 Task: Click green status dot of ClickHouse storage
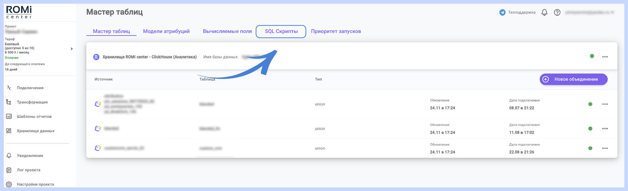click(x=592, y=56)
